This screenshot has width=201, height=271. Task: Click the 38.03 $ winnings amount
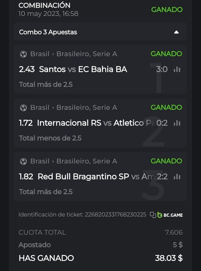pos(169,258)
